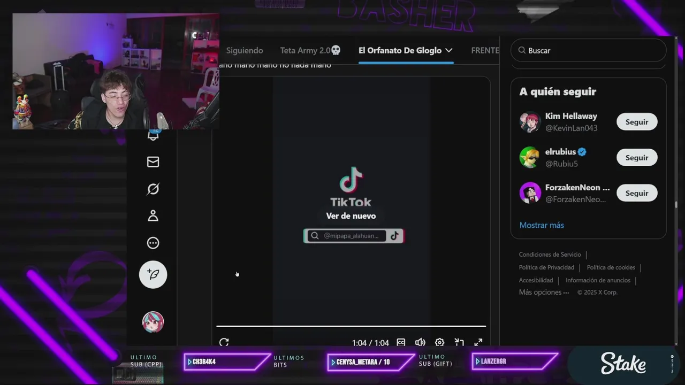Open Grok icon in sidebar
Viewport: 685px width, 385px height.
click(x=153, y=189)
